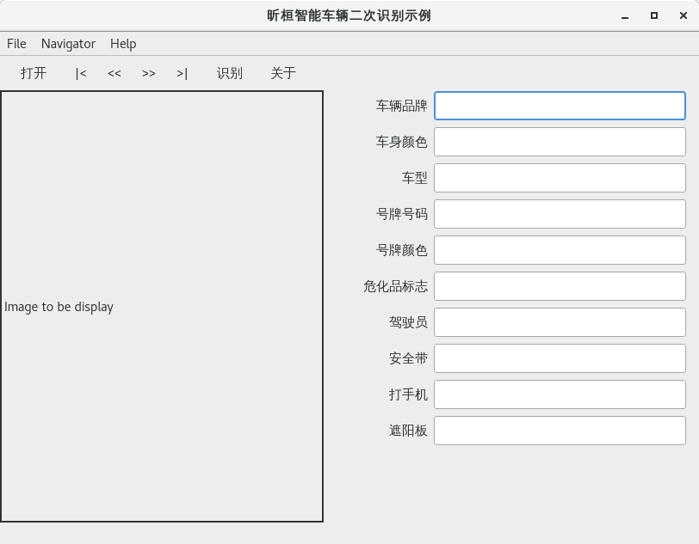Jump to first image with |< button
This screenshot has width=699, height=544.
pyautogui.click(x=81, y=73)
